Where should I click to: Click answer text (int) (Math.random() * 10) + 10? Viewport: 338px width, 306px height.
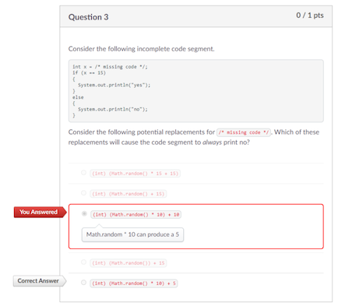click(x=136, y=215)
